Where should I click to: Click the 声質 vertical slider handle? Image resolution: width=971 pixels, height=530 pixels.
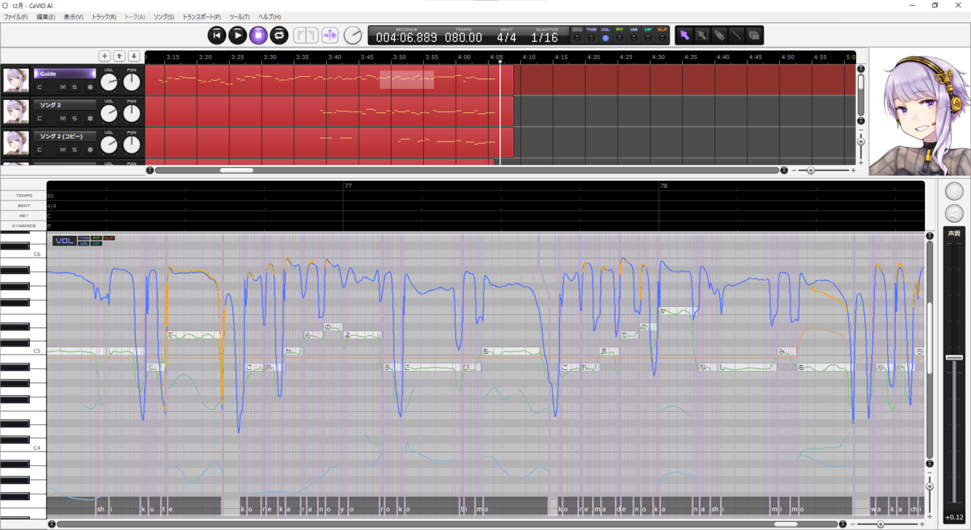pos(955,357)
